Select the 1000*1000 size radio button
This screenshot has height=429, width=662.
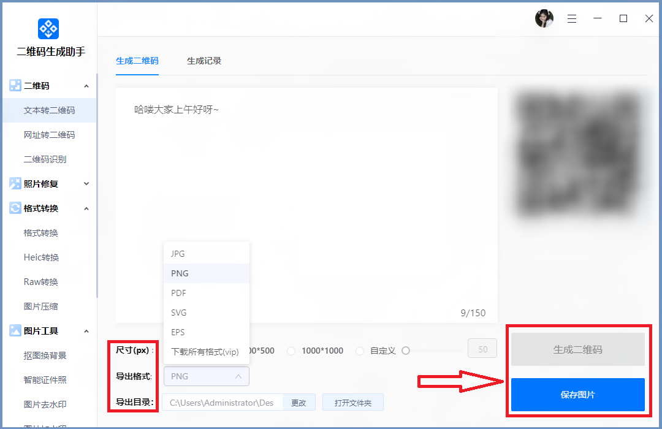(292, 351)
